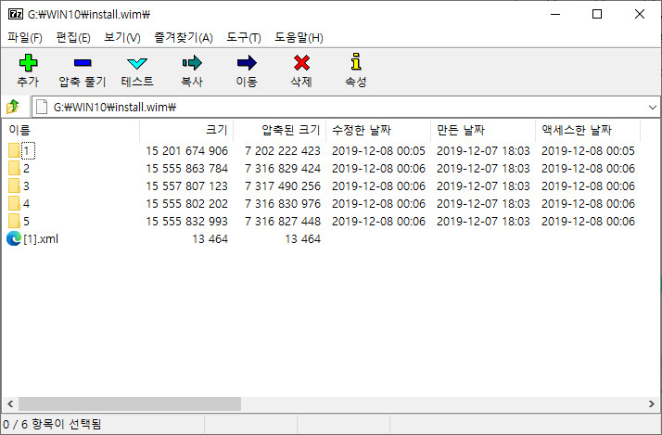Close the 7-Zip window
Viewport: 662px width, 435px height.
[x=640, y=14]
